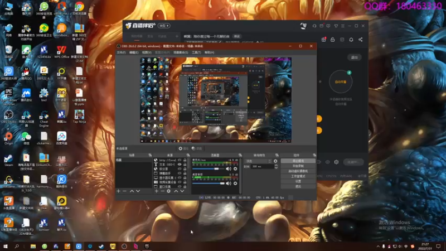Toggle visibility of the http://local browser source
The height and width of the screenshot is (251, 446).
click(x=180, y=160)
